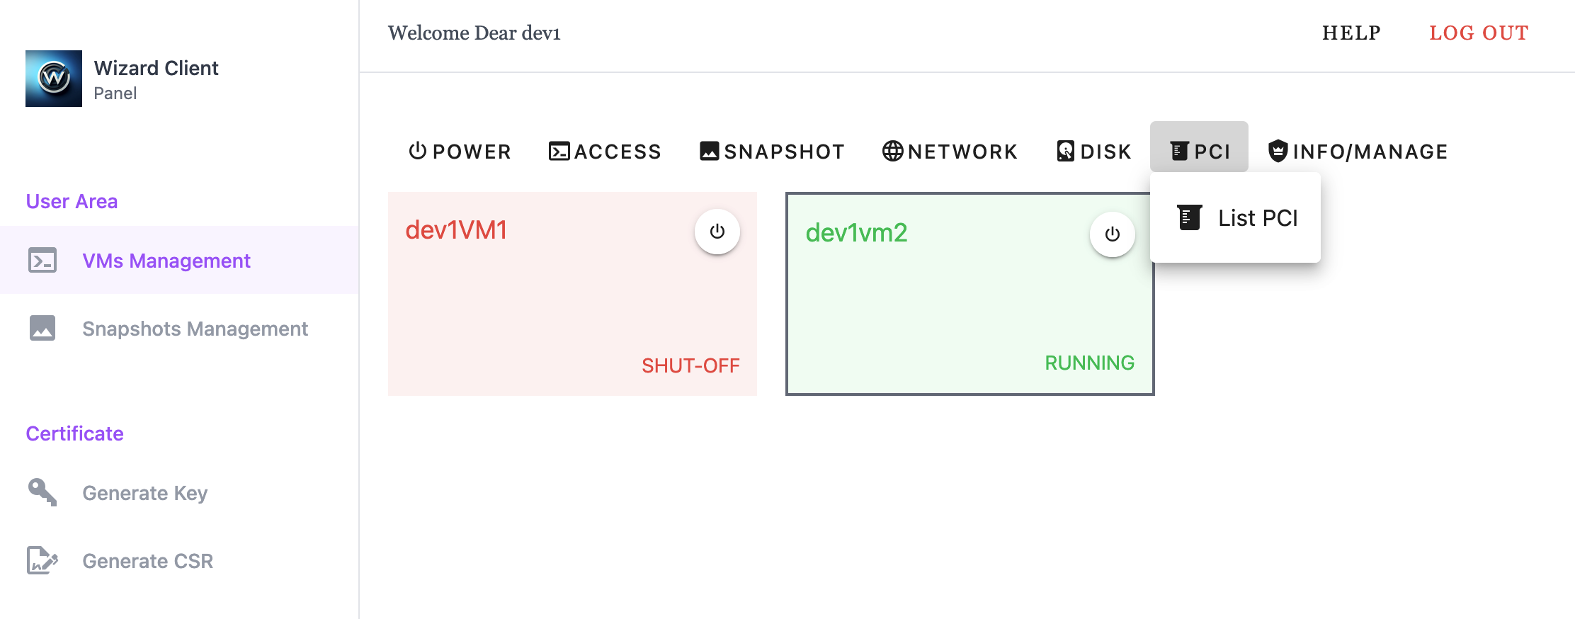
Task: Toggle power button on dev1vm2 card
Action: (x=1112, y=234)
